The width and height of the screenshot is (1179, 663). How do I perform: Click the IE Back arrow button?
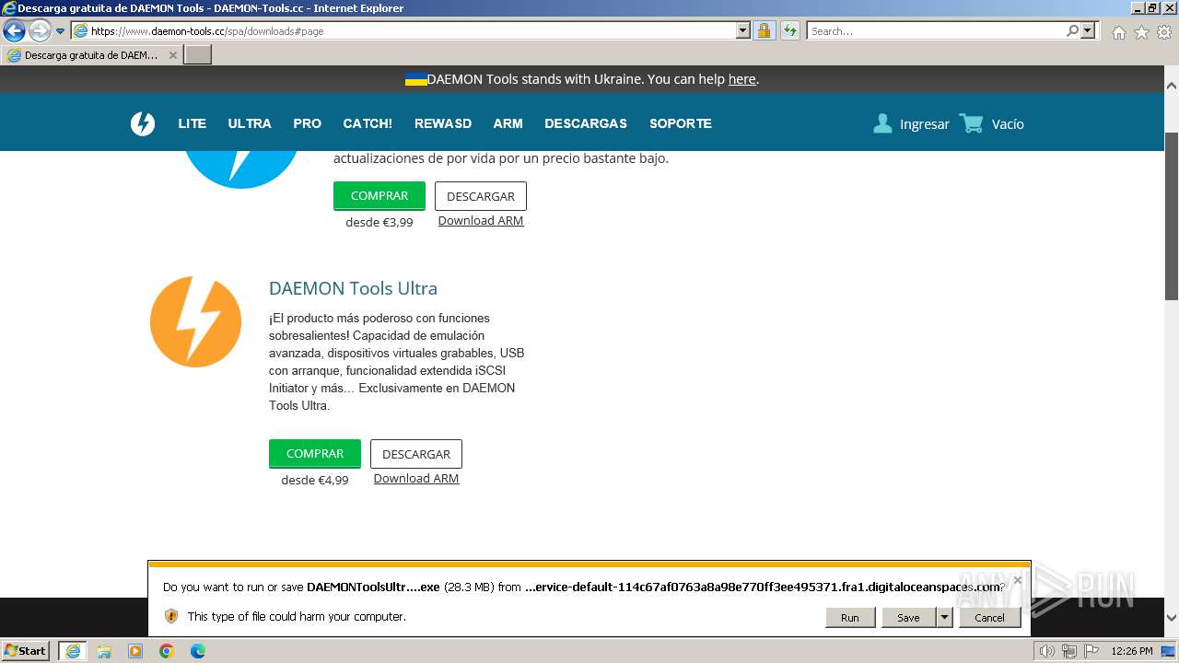click(x=15, y=30)
